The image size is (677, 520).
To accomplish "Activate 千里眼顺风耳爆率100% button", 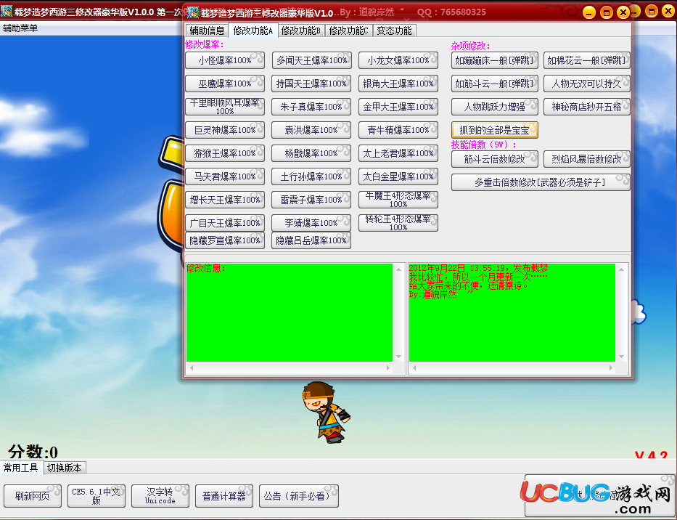I will (225, 107).
